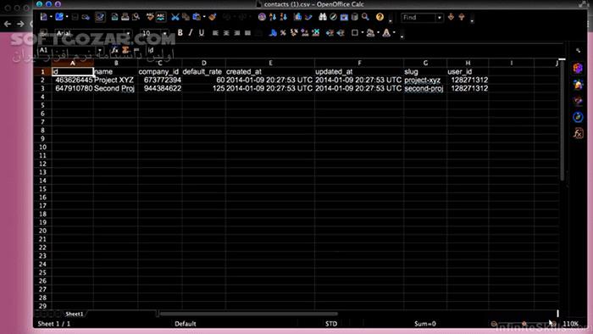Image resolution: width=593 pixels, height=334 pixels.
Task: Toggle Bold formatting
Action: point(180,33)
